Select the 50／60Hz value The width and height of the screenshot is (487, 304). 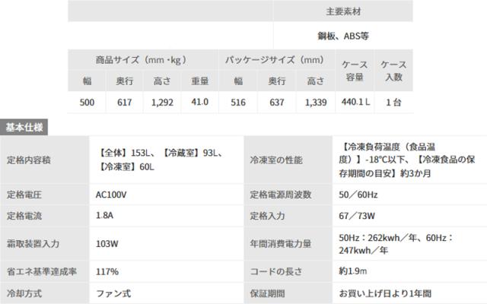pos(358,195)
